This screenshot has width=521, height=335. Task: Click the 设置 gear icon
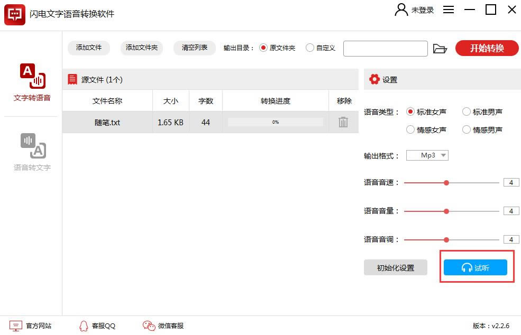[374, 79]
